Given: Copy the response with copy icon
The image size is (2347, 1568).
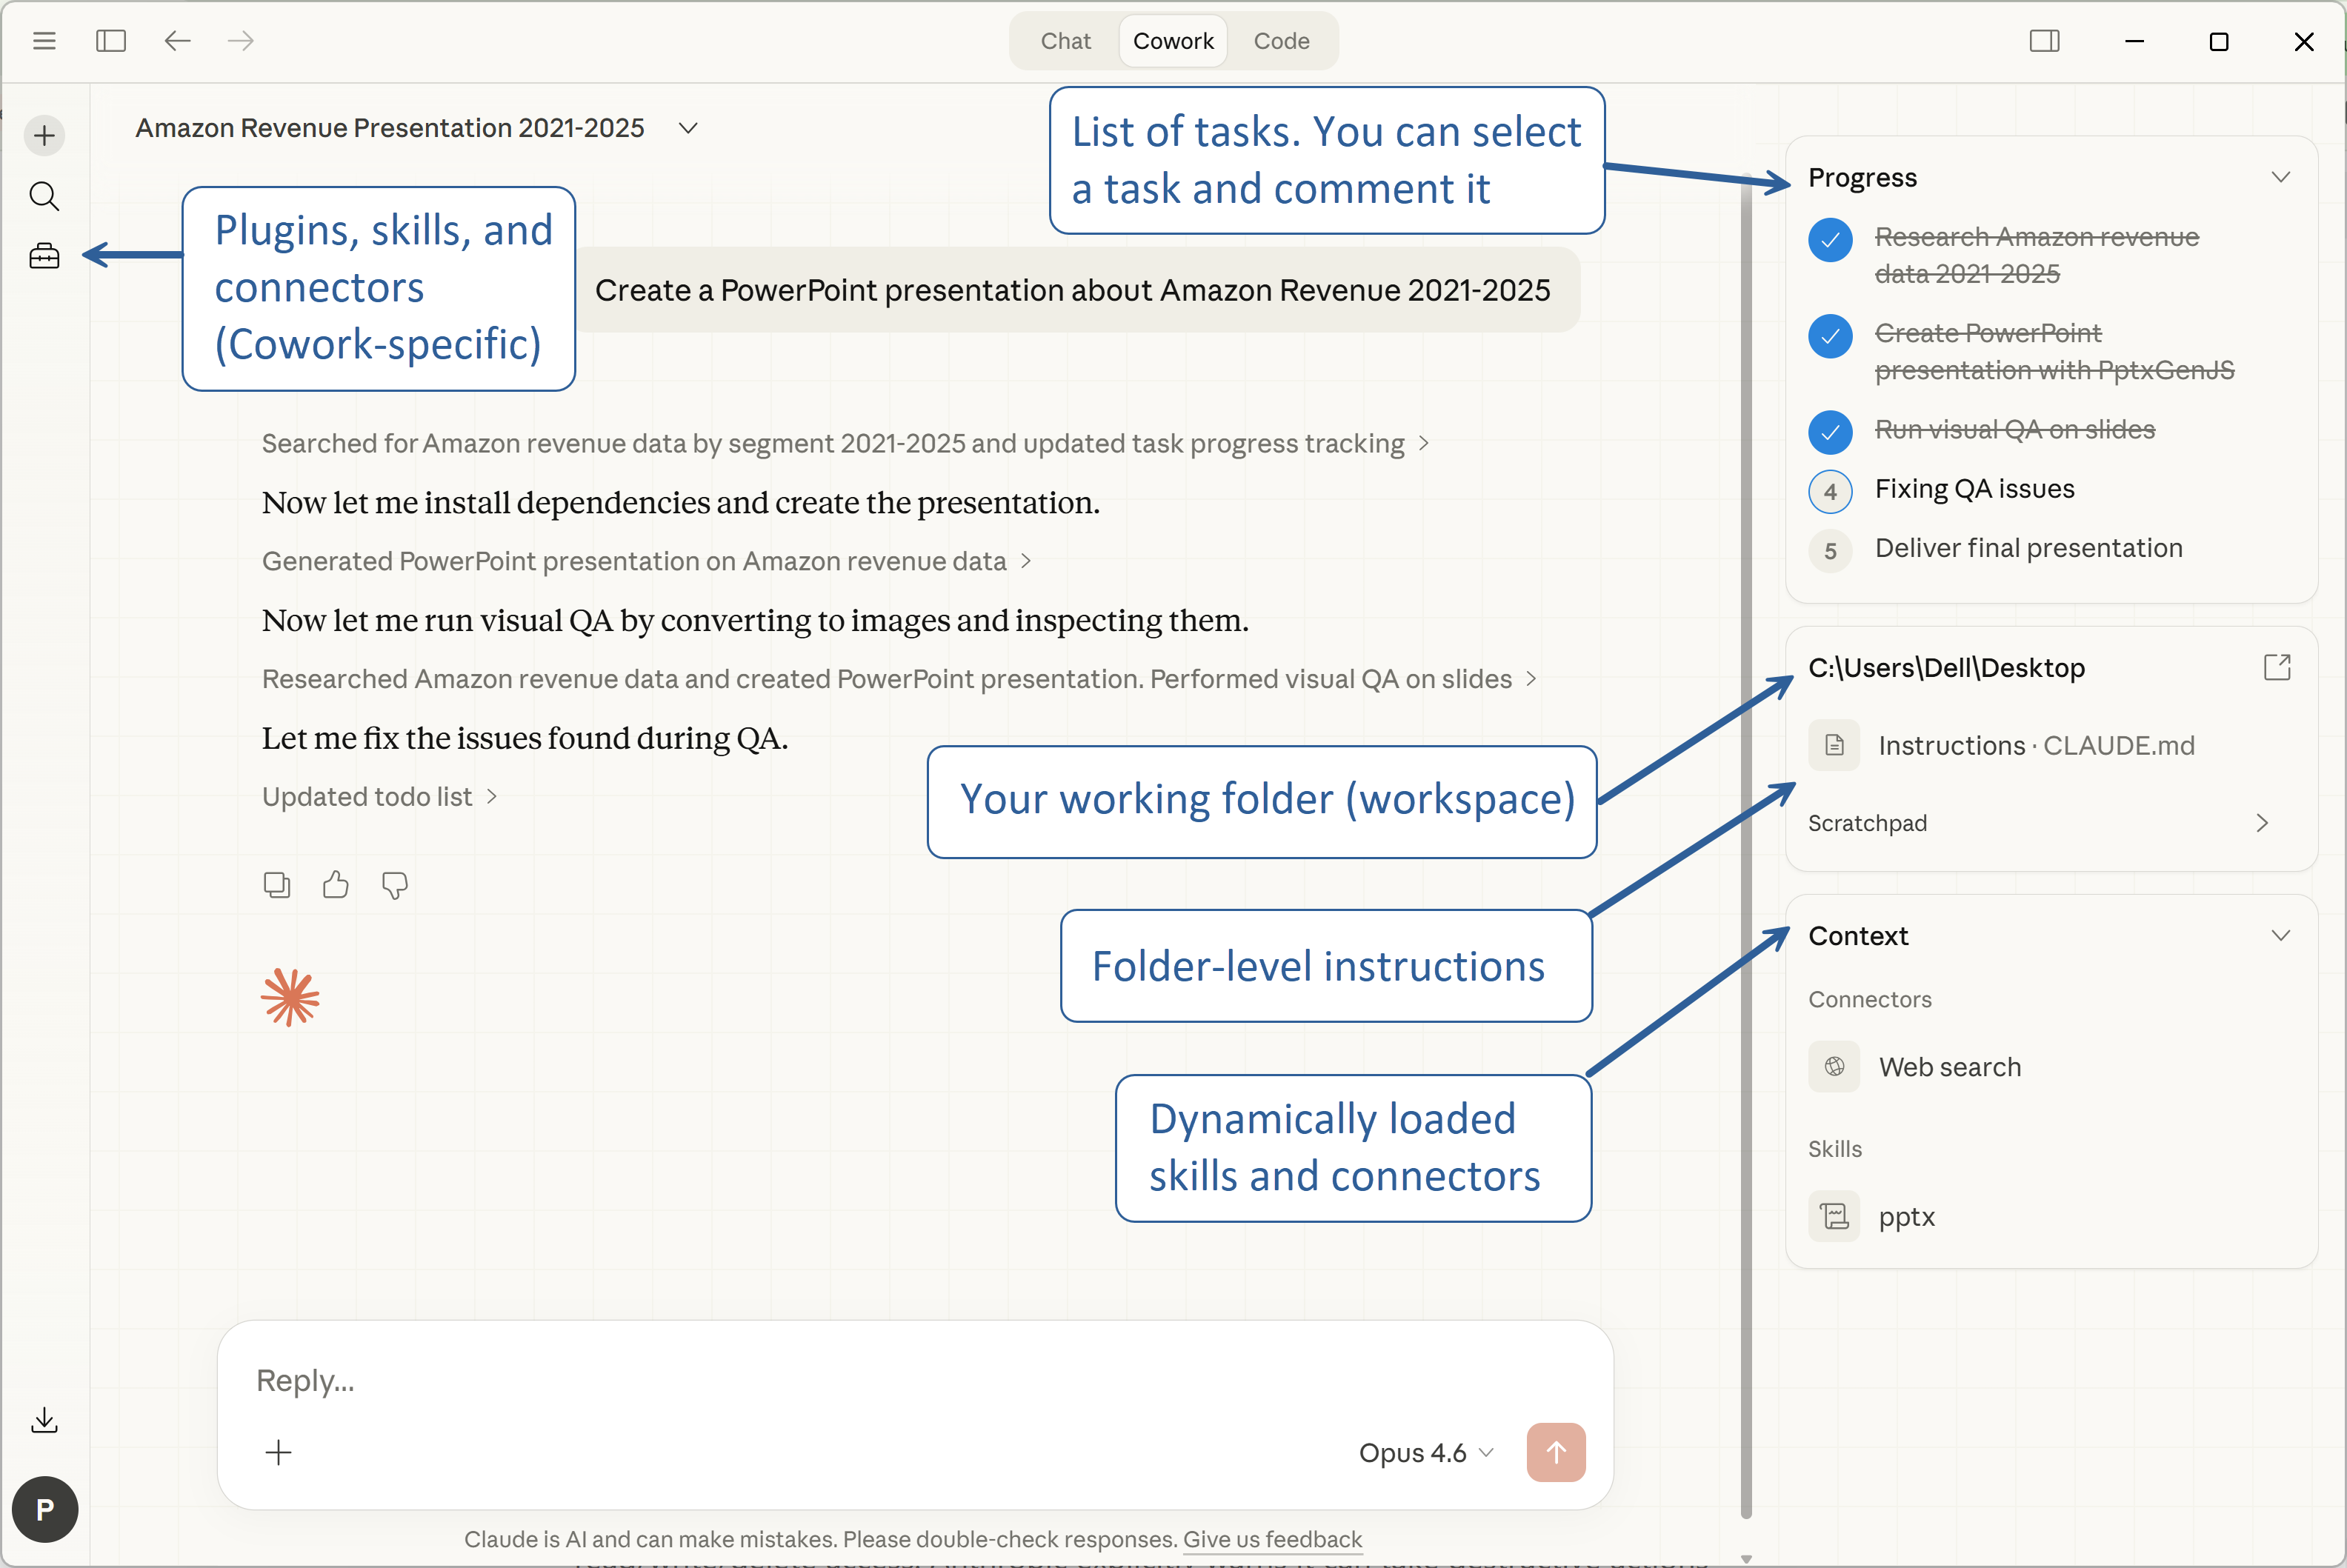Looking at the screenshot, I should (x=277, y=885).
